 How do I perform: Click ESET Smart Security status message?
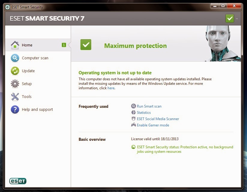[x=185, y=149]
